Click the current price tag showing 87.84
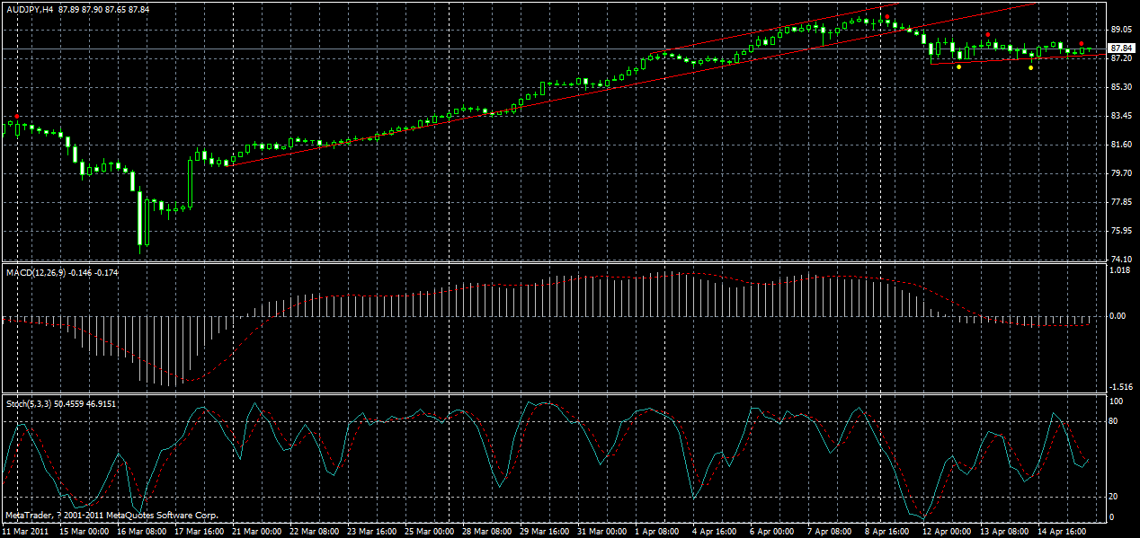Screen dimensions: 1140x538 pyautogui.click(x=1122, y=49)
